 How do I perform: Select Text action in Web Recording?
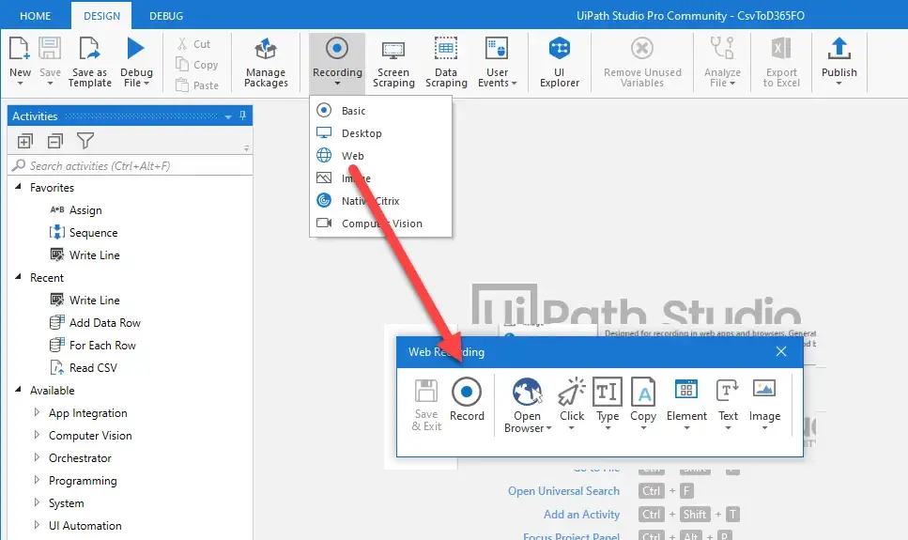[728, 403]
